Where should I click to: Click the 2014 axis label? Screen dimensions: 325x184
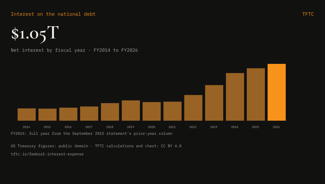[x=27, y=127]
